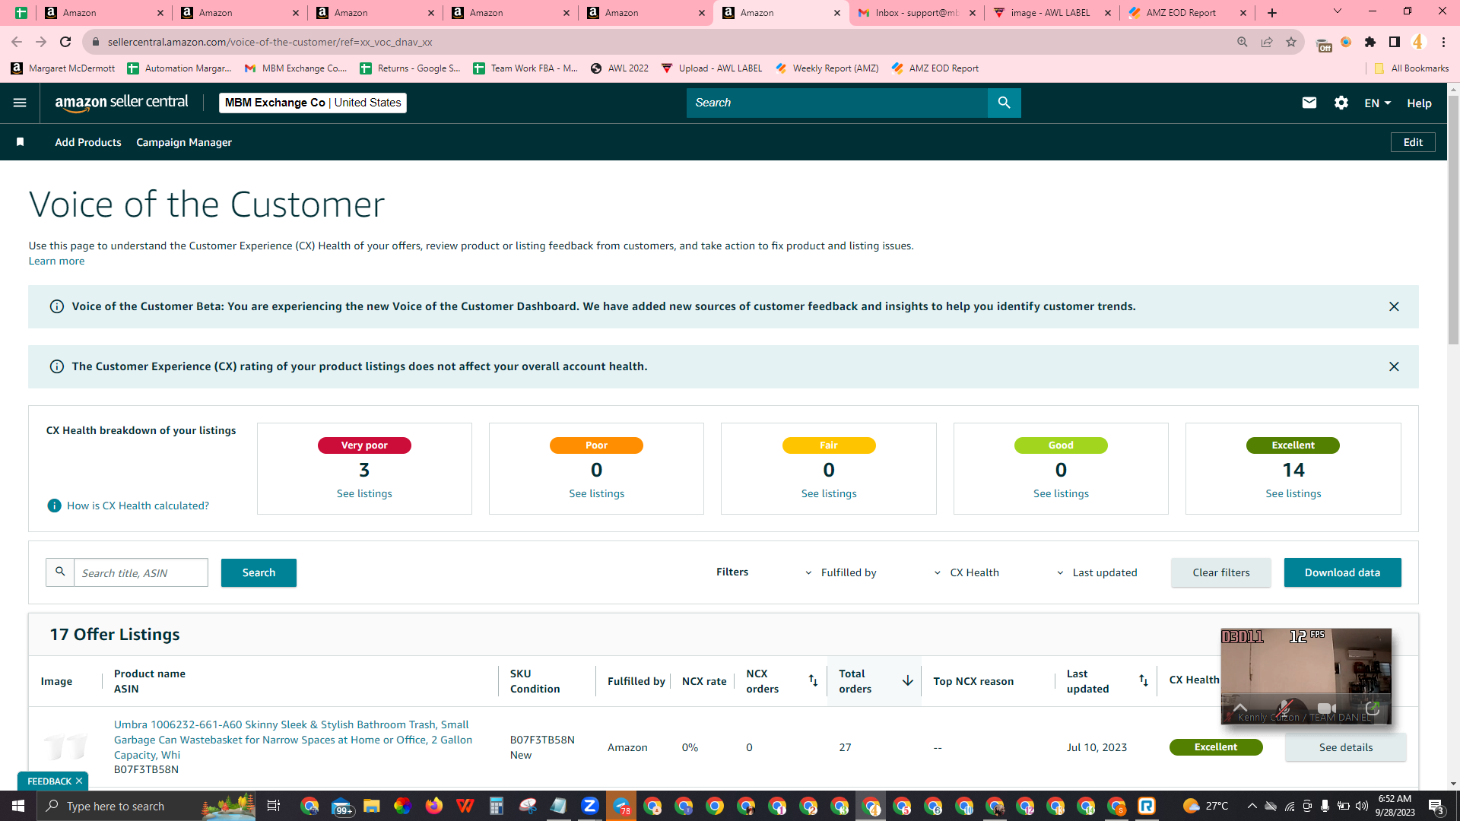Open the Help link in header
This screenshot has height=821, width=1460.
pos(1419,103)
